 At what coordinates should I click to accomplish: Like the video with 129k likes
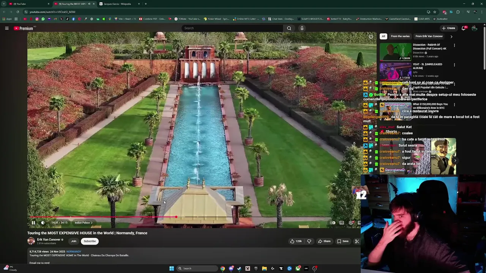click(296, 241)
